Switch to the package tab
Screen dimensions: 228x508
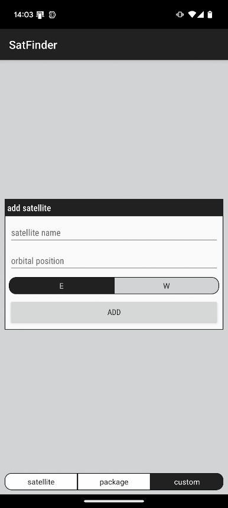click(x=114, y=482)
